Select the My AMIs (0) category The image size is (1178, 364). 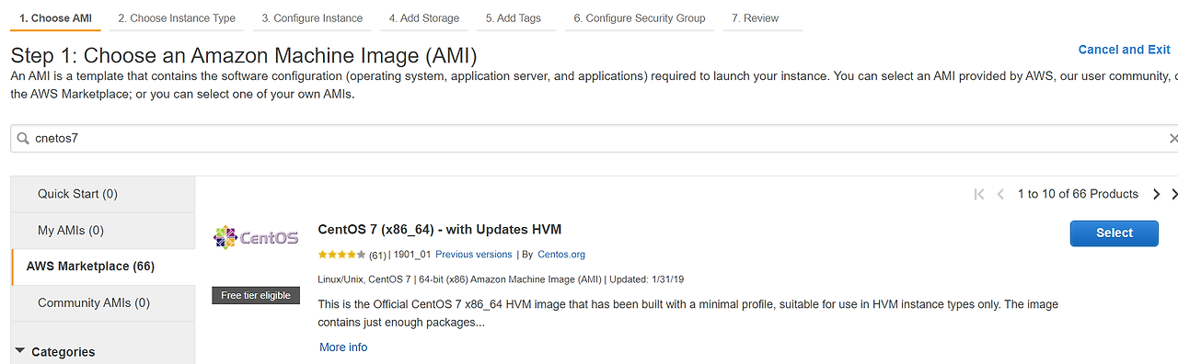103,231
